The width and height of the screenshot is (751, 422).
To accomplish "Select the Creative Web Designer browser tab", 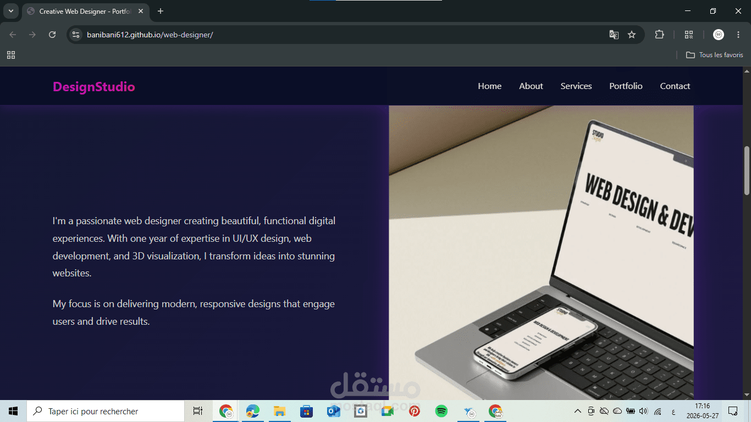I will pos(85,11).
